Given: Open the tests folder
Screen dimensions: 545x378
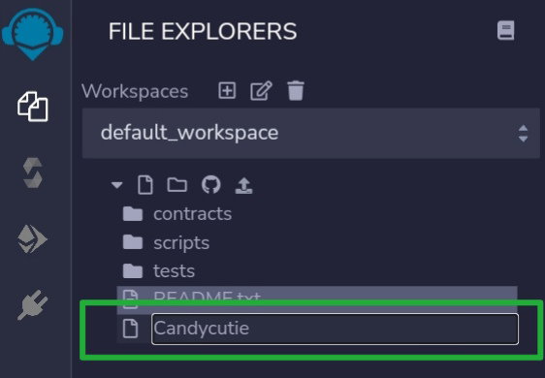Looking at the screenshot, I should (x=174, y=271).
